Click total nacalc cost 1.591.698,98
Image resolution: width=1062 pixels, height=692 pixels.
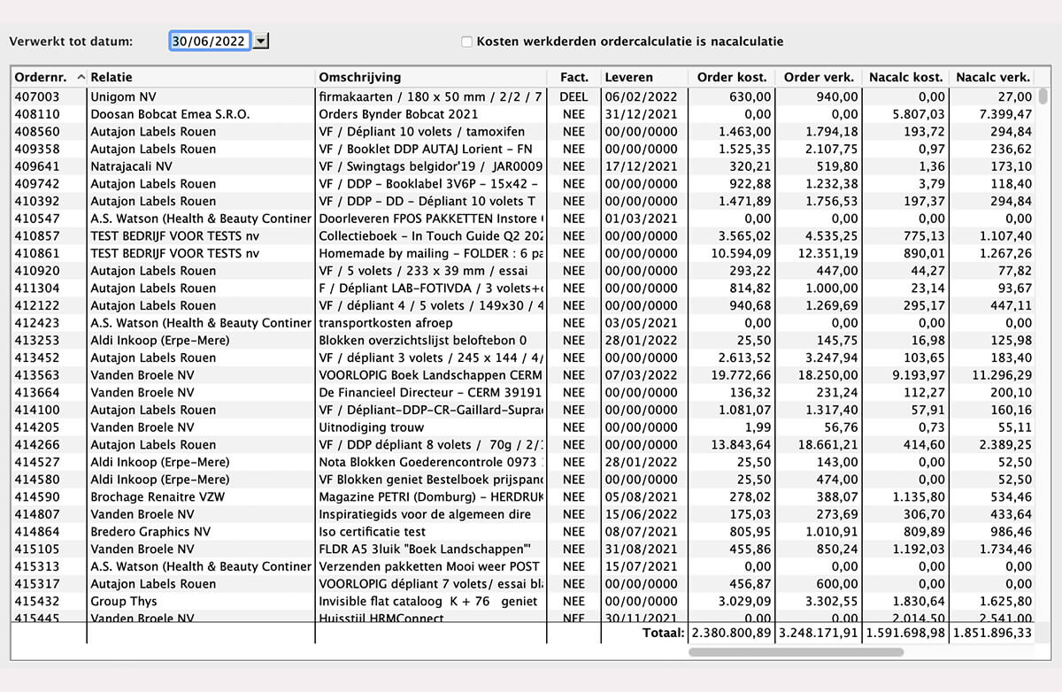(905, 634)
